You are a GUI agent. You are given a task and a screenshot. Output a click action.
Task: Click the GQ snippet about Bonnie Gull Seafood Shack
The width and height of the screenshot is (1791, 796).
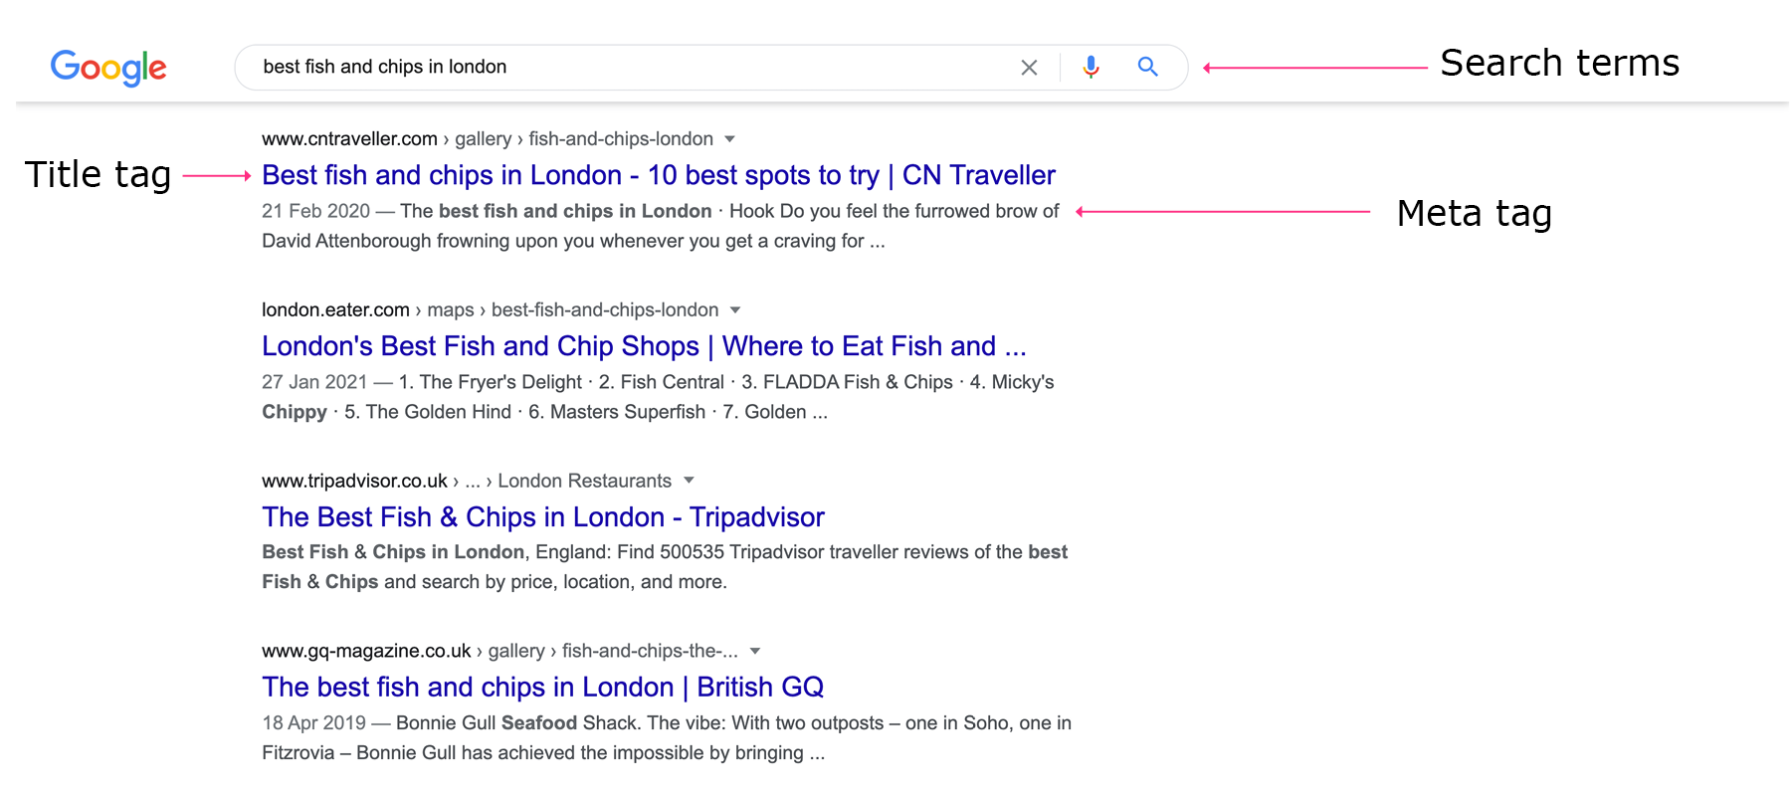pyautogui.click(x=666, y=738)
